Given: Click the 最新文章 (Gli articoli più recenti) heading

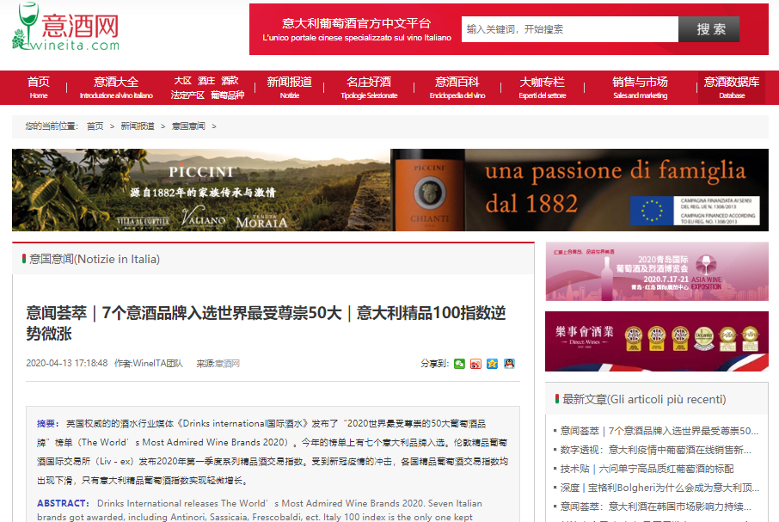Looking at the screenshot, I should tap(644, 399).
